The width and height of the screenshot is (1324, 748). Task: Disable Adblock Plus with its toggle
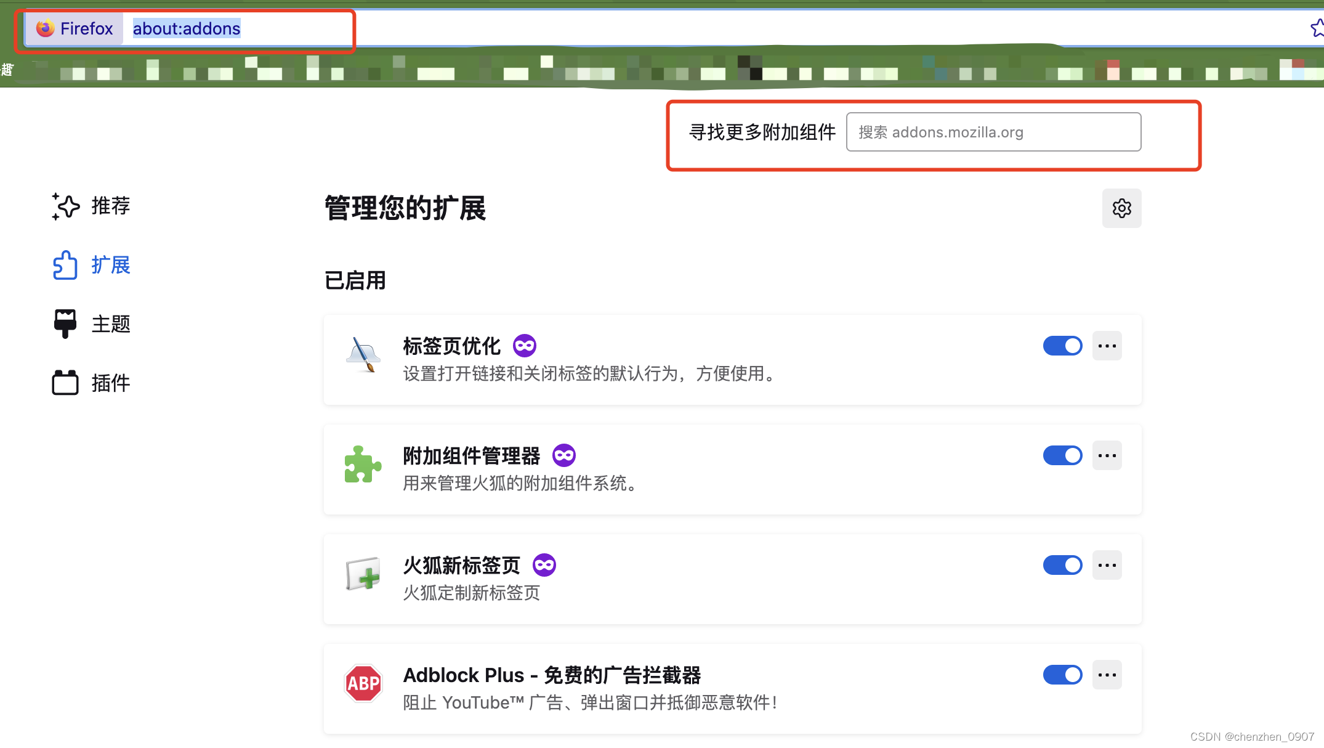(1062, 675)
